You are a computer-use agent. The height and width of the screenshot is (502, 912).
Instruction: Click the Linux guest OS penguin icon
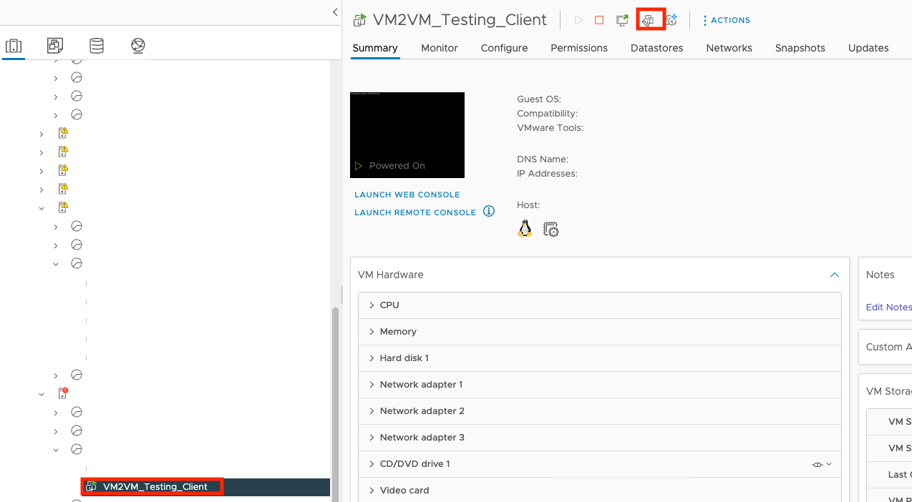tap(525, 228)
